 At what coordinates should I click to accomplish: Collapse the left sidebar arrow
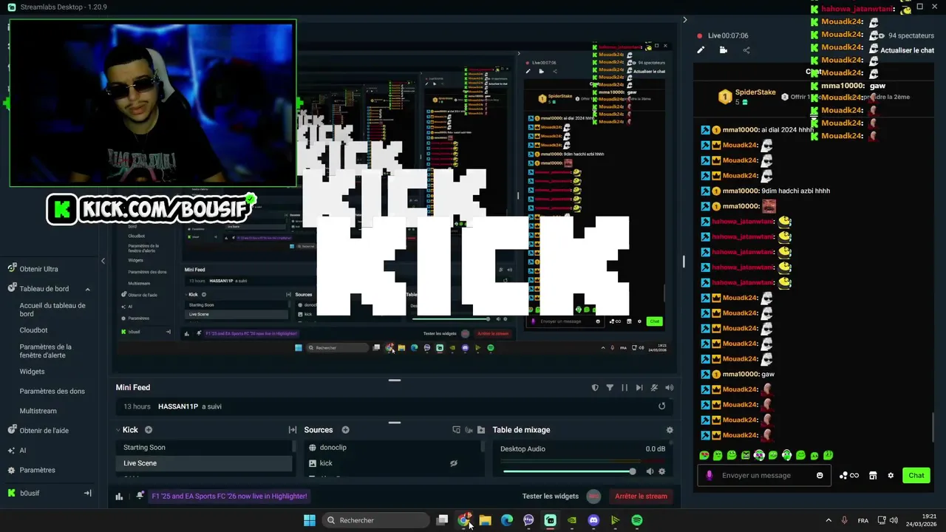pos(103,261)
